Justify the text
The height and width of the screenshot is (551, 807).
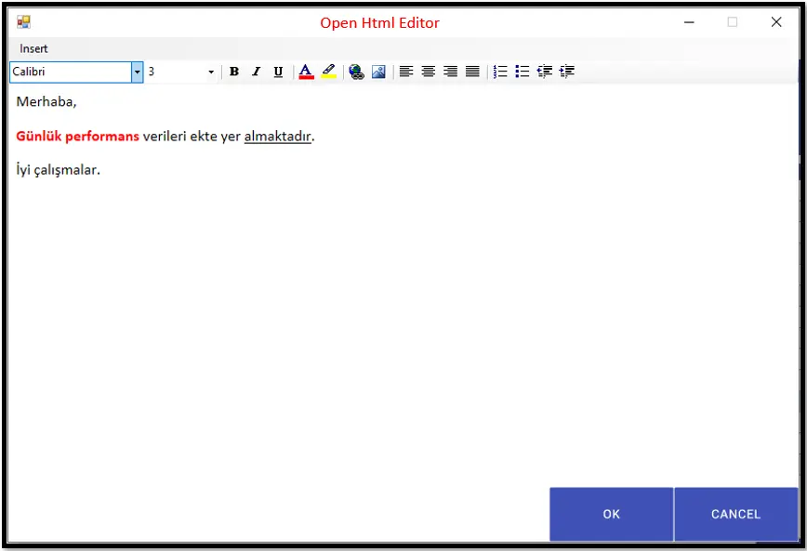click(472, 72)
